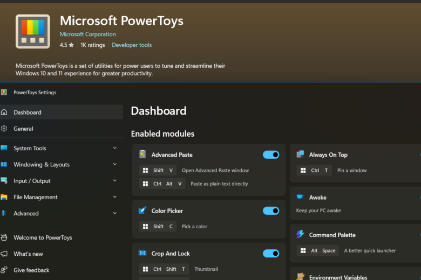
Task: Click the Pick a color text
Action: click(194, 226)
